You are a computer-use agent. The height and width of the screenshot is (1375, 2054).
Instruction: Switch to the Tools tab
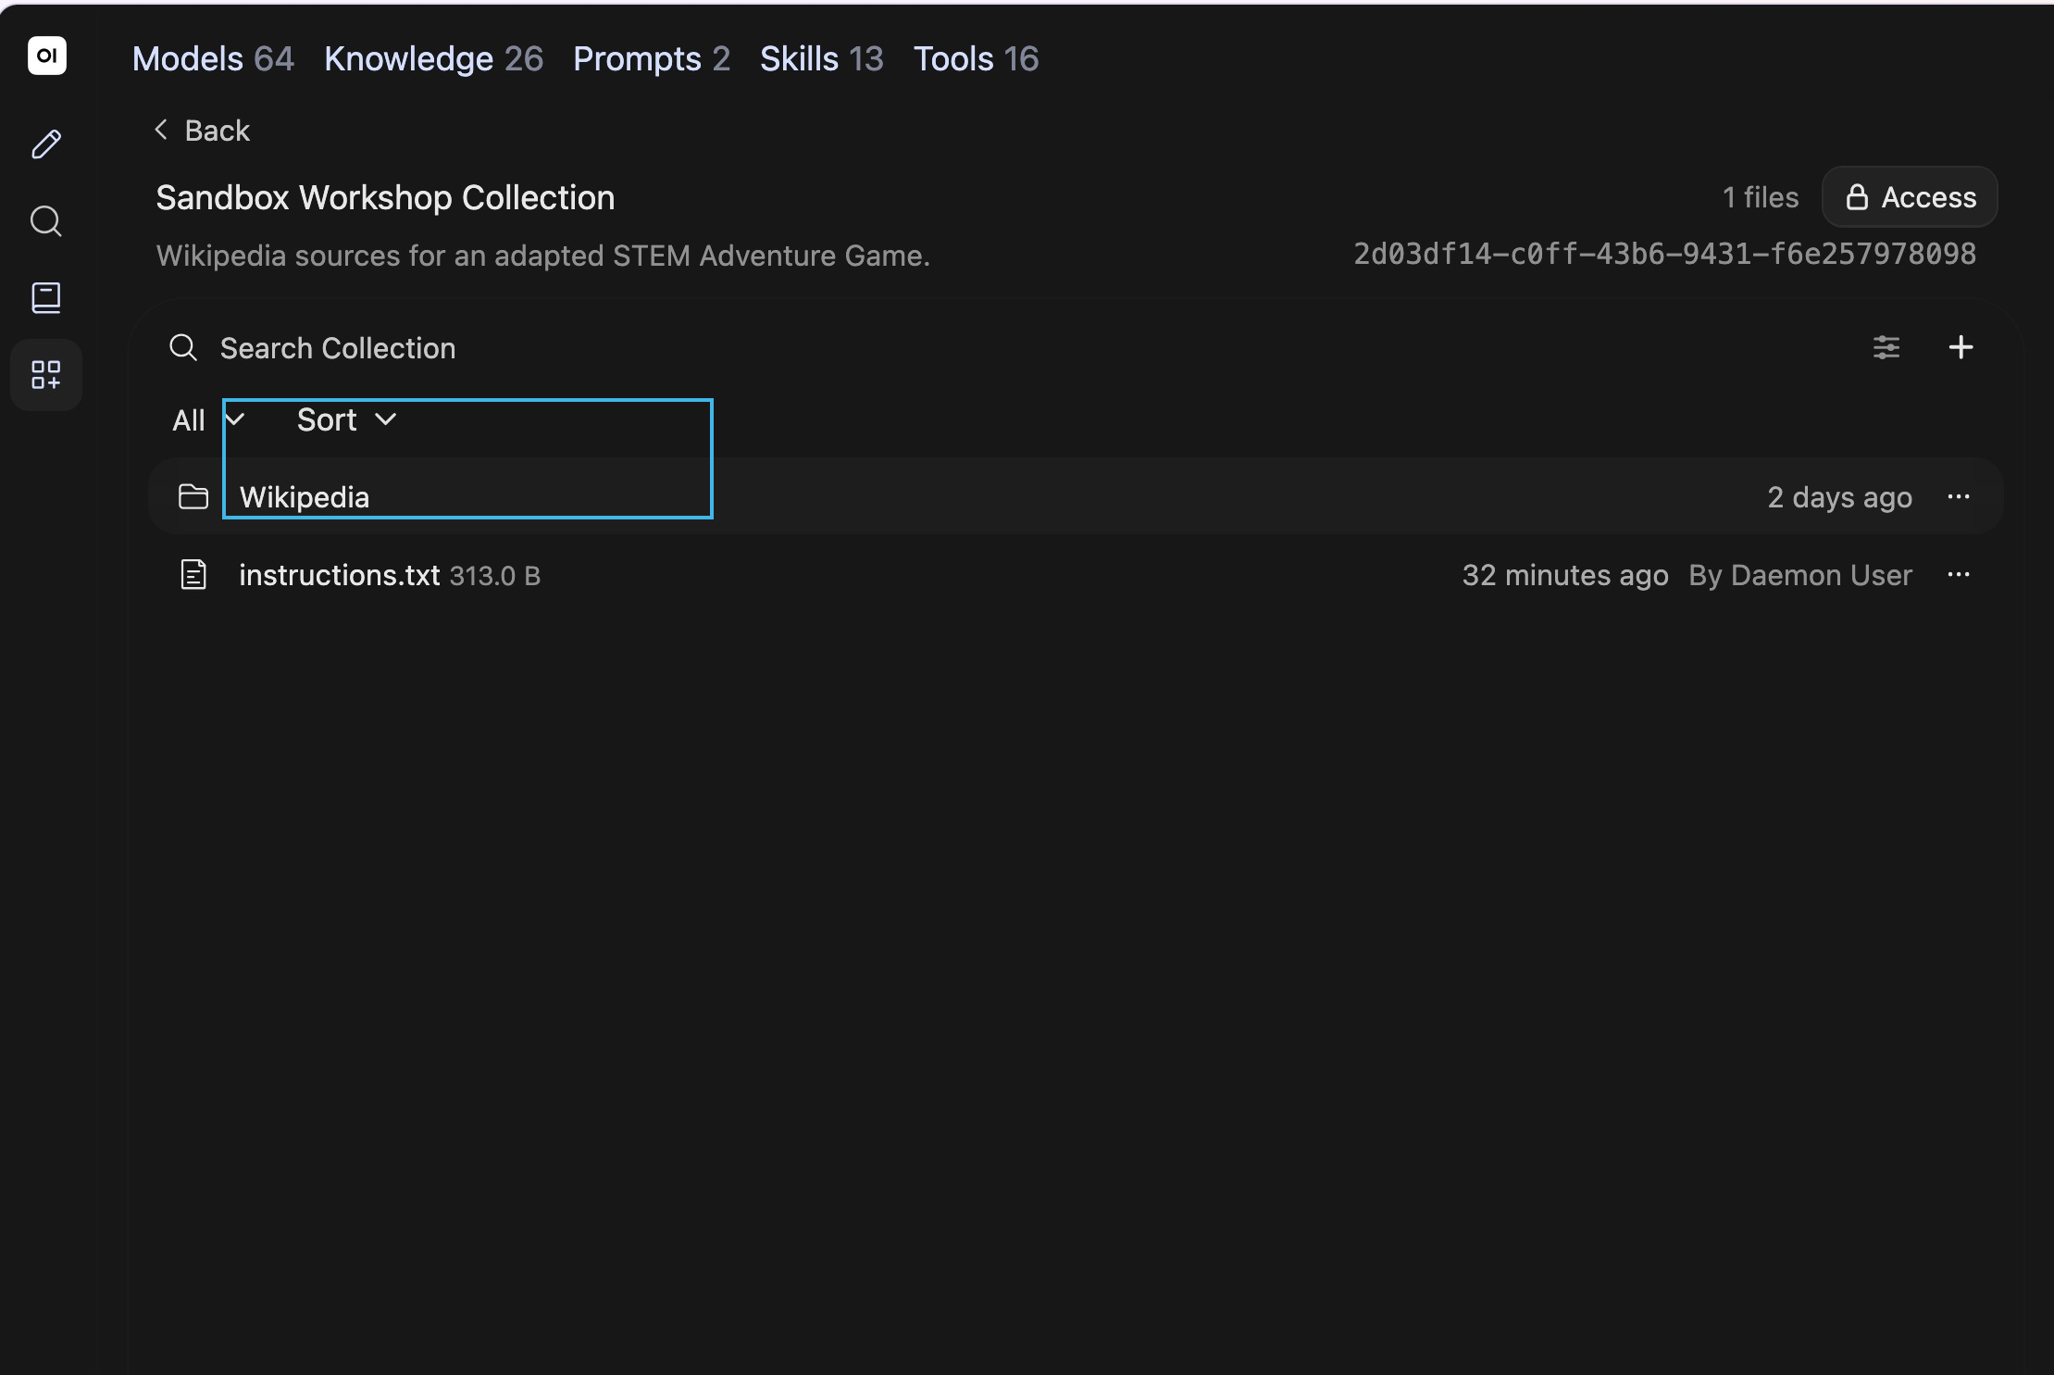977,59
